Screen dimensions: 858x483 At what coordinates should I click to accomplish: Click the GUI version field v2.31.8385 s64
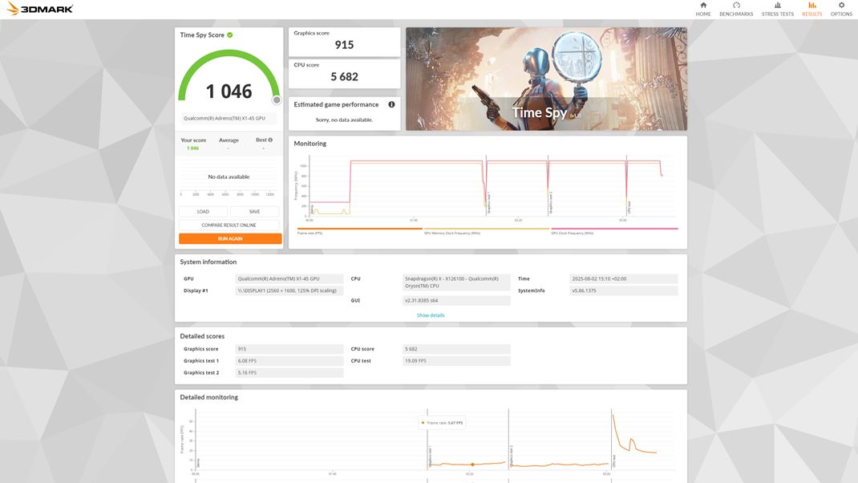[x=456, y=301]
